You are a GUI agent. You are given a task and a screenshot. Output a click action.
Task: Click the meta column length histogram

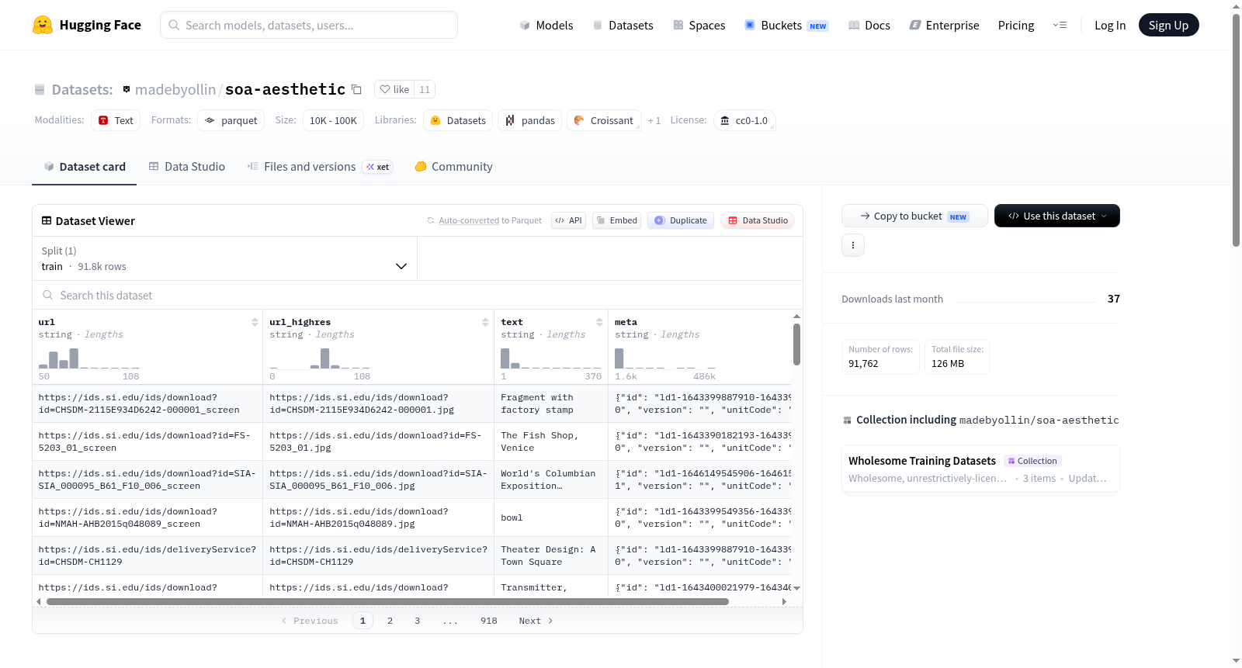pyautogui.click(x=665, y=358)
